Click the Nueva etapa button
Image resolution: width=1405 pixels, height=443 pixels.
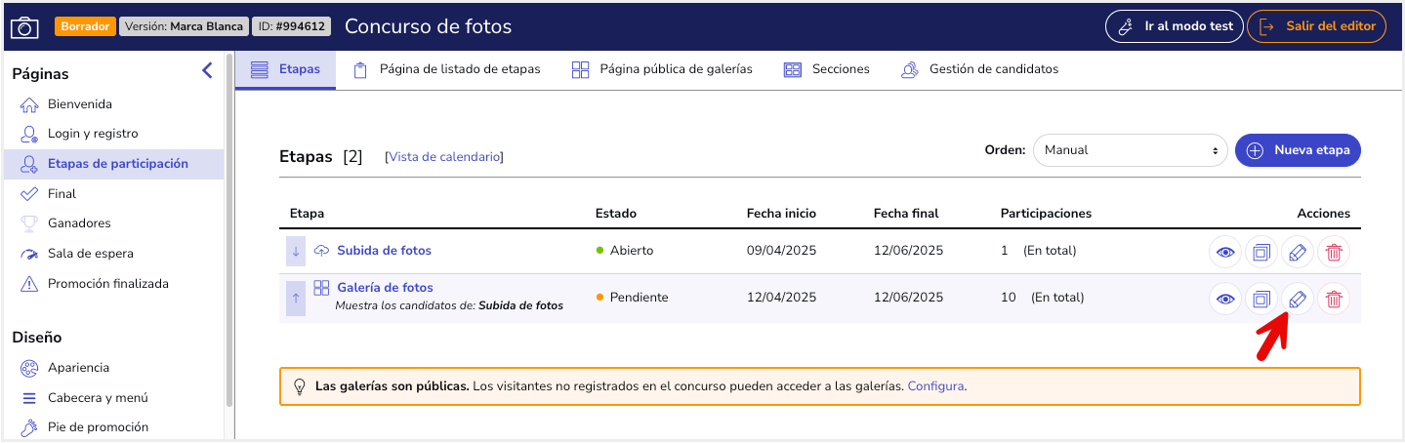[x=1298, y=150]
